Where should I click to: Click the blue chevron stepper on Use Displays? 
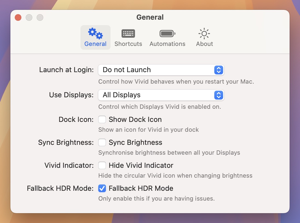218,95
